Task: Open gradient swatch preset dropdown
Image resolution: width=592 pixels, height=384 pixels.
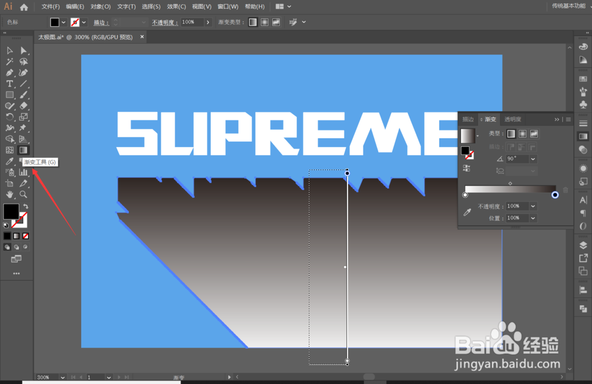Action: coord(478,136)
